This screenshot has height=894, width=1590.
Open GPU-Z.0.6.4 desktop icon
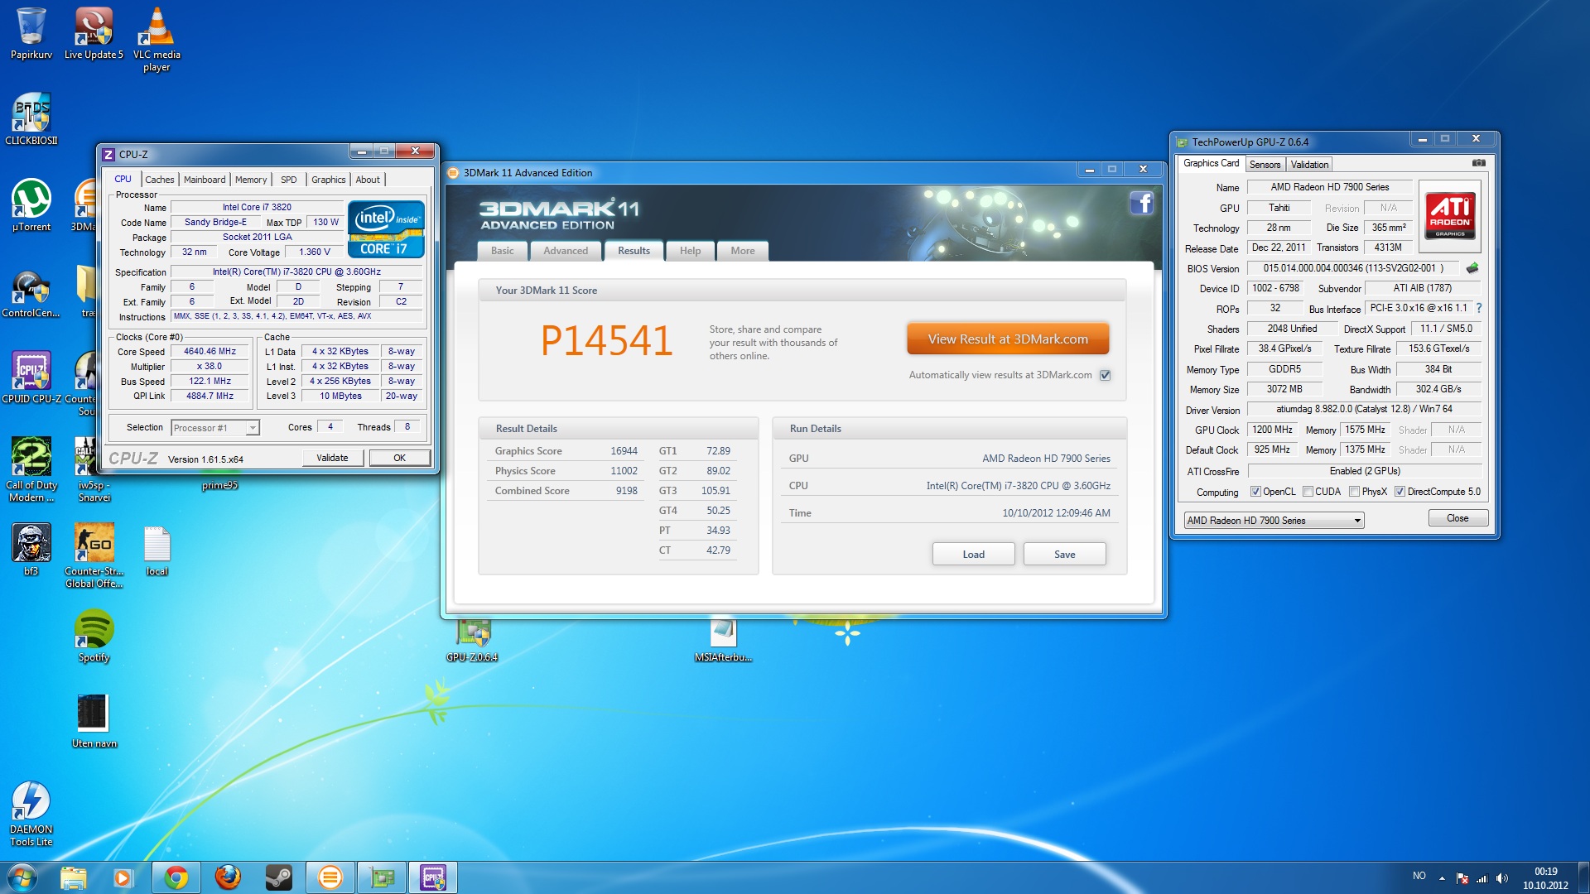coord(472,642)
